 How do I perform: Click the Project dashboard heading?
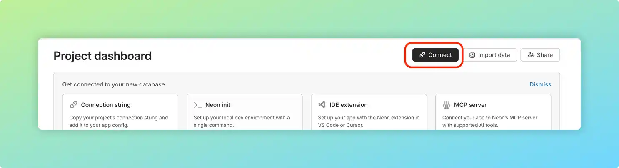pyautogui.click(x=102, y=56)
